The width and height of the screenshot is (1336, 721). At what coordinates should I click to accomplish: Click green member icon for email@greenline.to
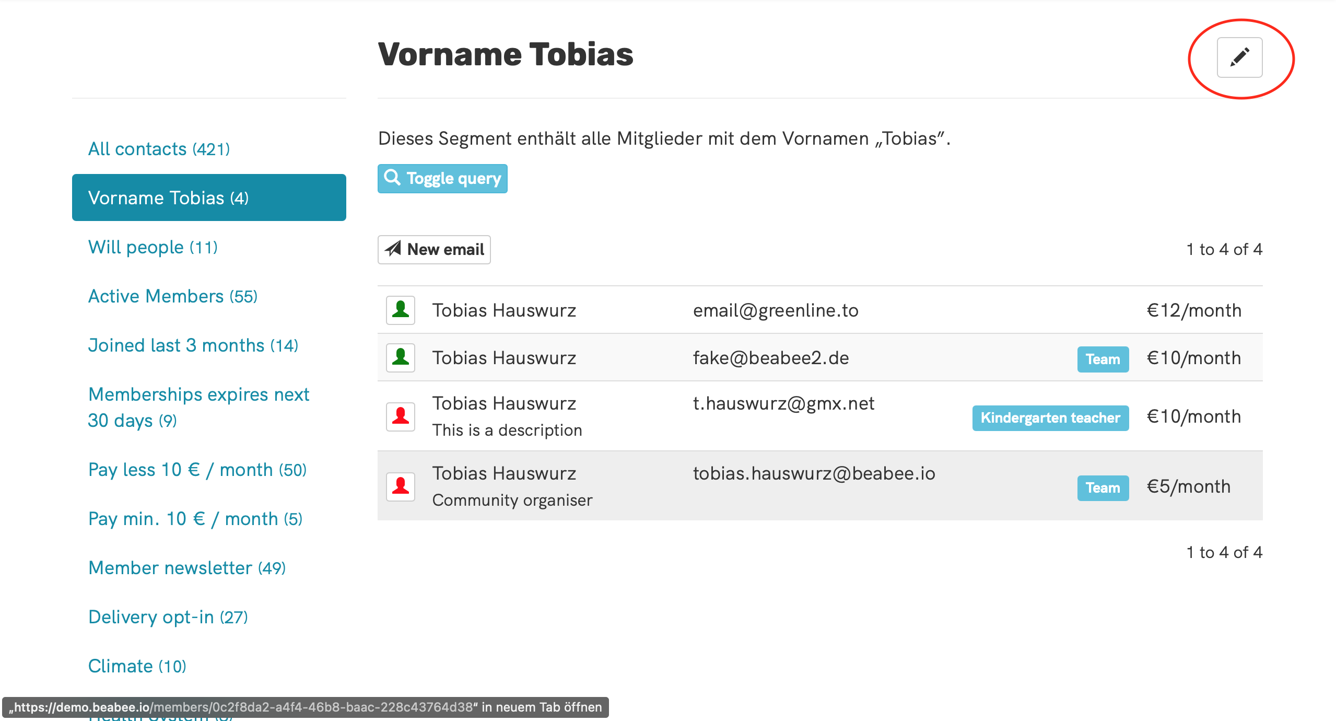400,310
